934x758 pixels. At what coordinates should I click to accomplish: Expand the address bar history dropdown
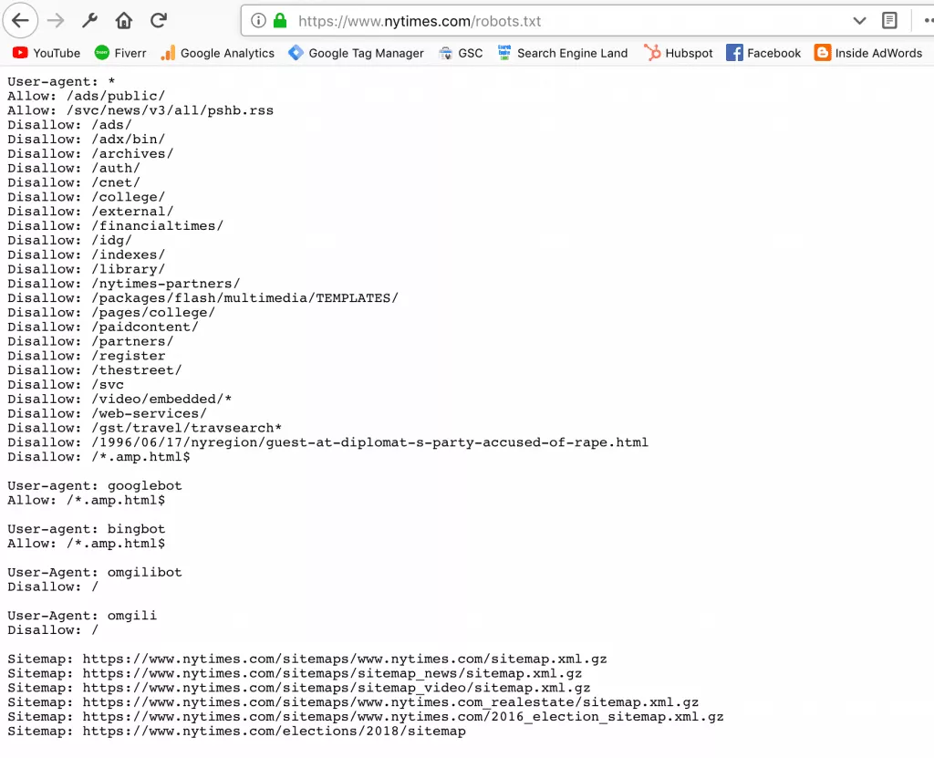tap(858, 20)
